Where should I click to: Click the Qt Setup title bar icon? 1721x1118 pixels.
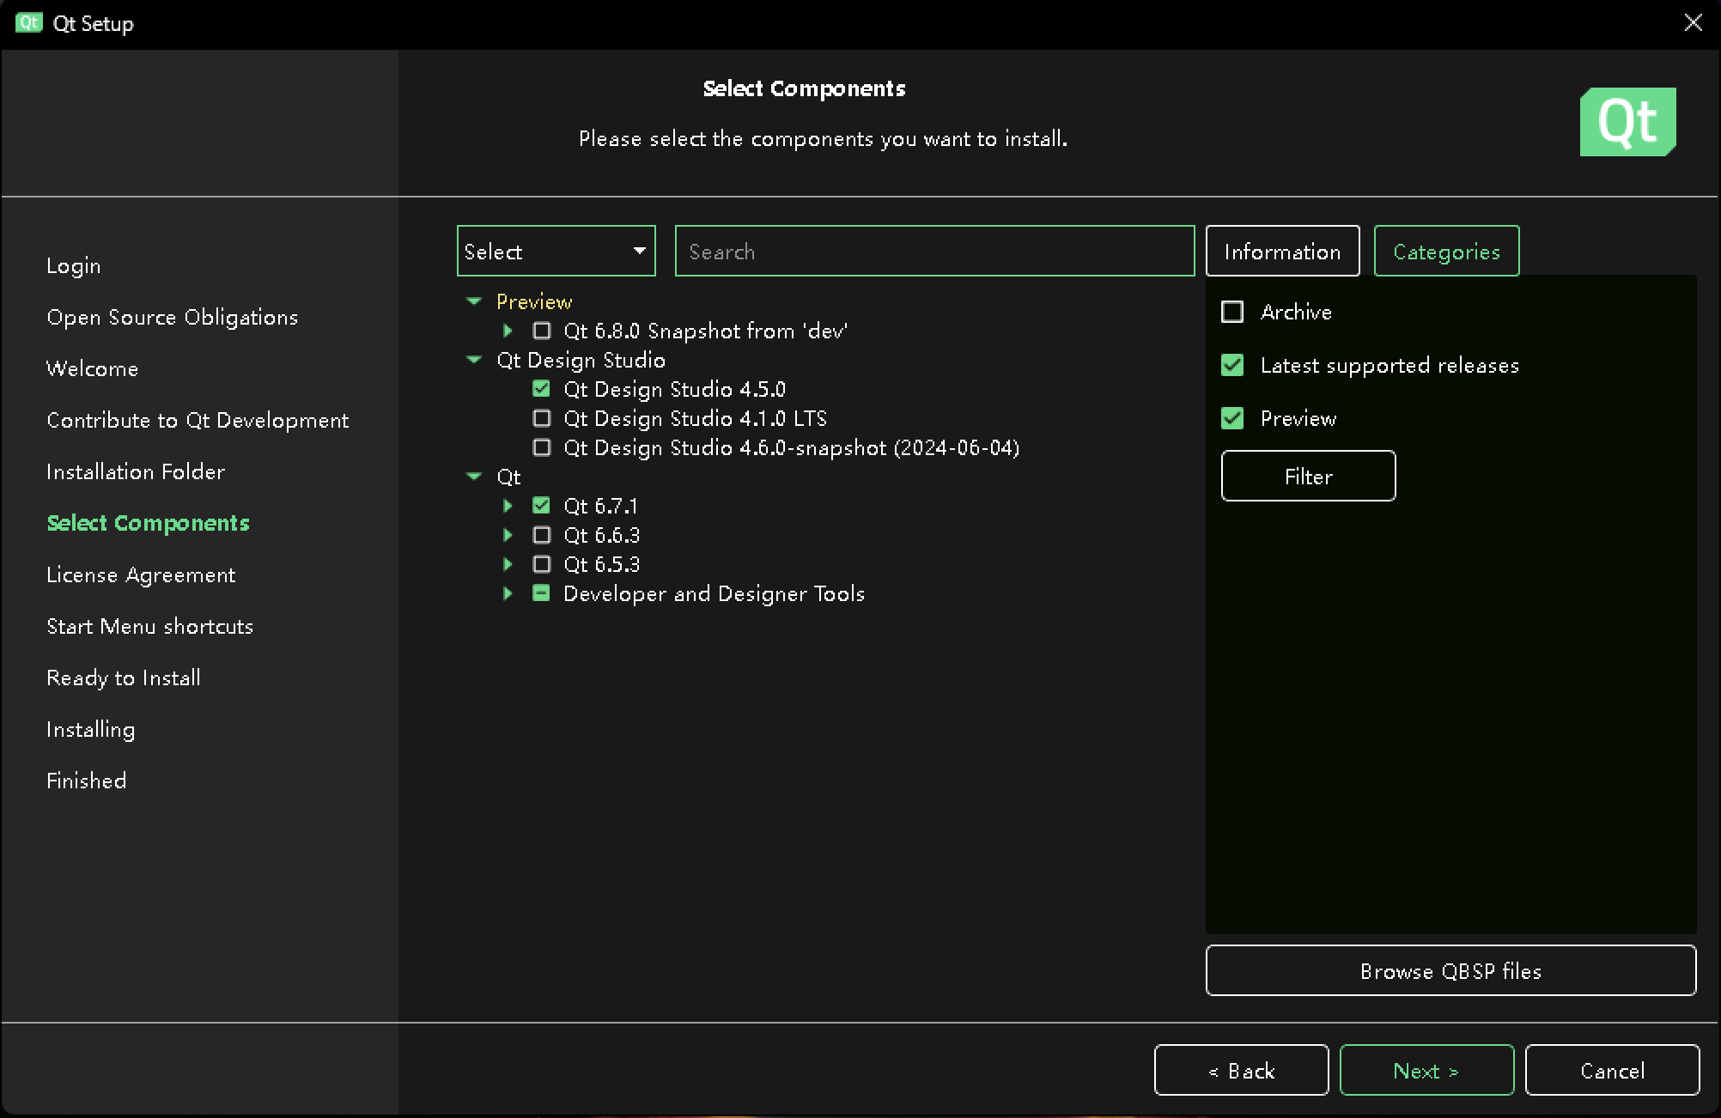28,23
